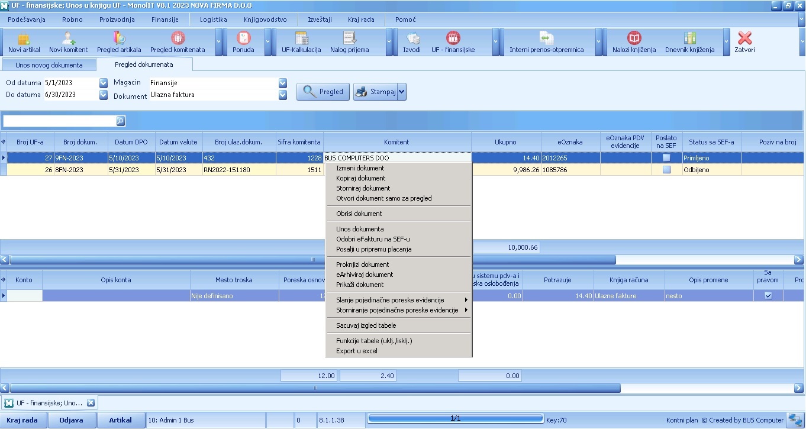Screen dimensions: 806x429
Task: Open Nalog prijema from the toolbar
Action: click(x=350, y=43)
